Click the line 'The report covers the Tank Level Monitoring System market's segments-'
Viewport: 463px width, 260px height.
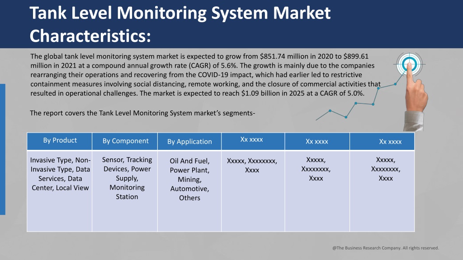pos(142,113)
